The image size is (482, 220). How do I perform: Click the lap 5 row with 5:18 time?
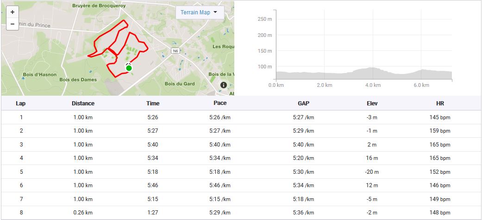coord(241,172)
